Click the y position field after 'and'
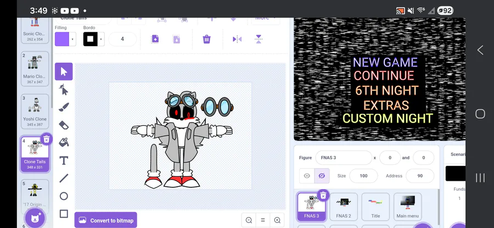This screenshot has width=494, height=228. pos(423,158)
